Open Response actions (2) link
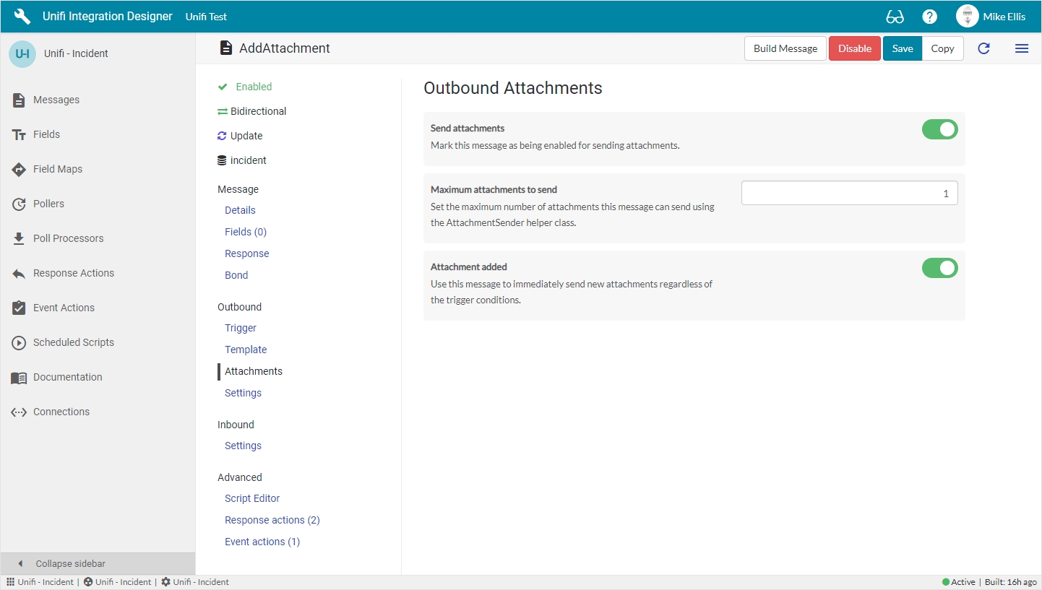 (272, 520)
